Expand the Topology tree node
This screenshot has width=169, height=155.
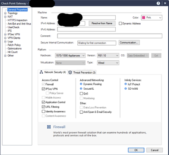[x=5, y=13]
